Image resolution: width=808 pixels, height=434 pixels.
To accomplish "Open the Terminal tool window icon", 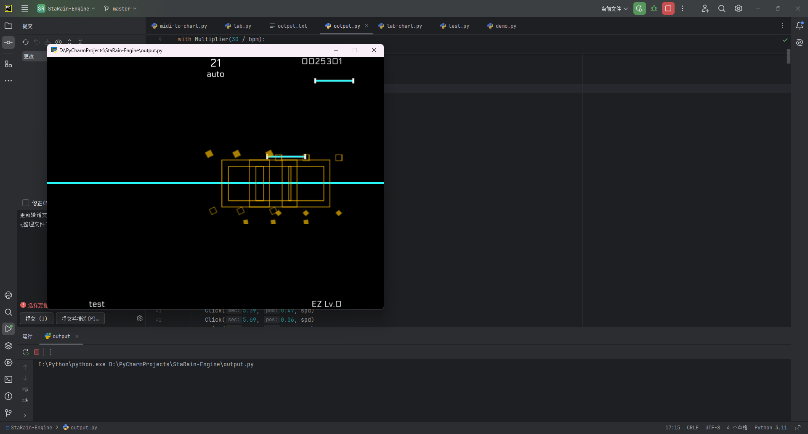I will coord(8,379).
